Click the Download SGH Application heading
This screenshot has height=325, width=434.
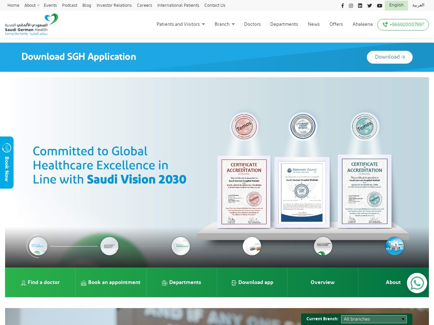coord(79,57)
